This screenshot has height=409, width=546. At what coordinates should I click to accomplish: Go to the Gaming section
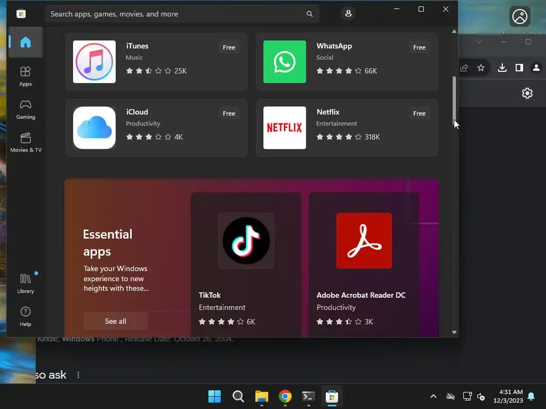26,109
